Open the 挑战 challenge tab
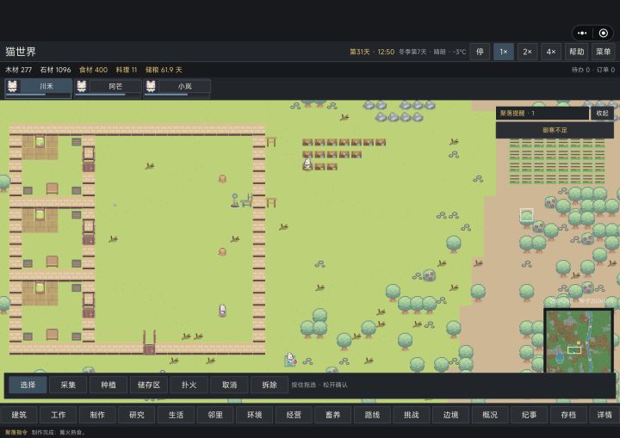This screenshot has width=620, height=438. click(x=412, y=415)
